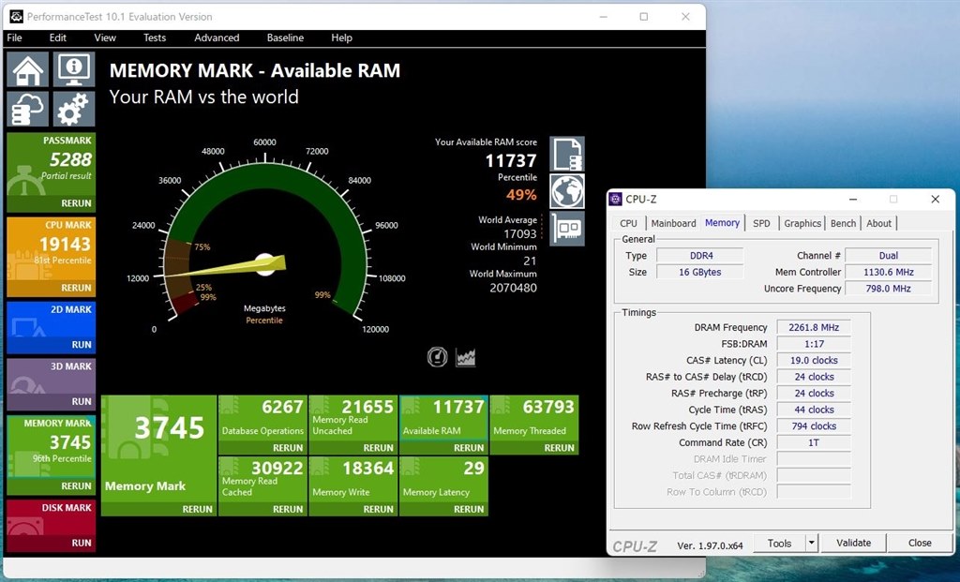Select the distribution chart view icon

pos(465,357)
